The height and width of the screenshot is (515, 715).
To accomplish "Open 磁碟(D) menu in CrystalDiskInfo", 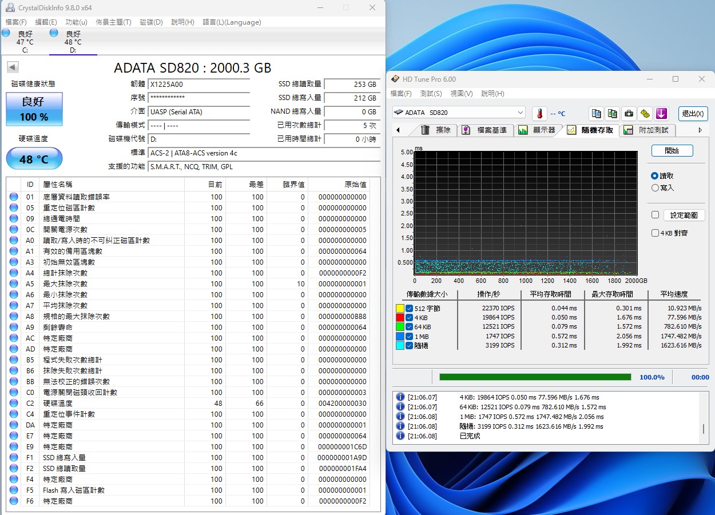I will tap(151, 22).
